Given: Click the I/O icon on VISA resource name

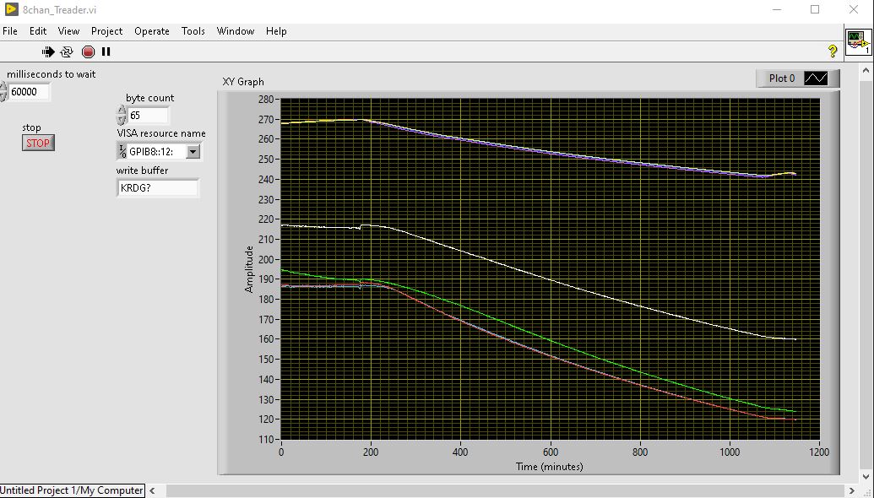Looking at the screenshot, I should 122,152.
